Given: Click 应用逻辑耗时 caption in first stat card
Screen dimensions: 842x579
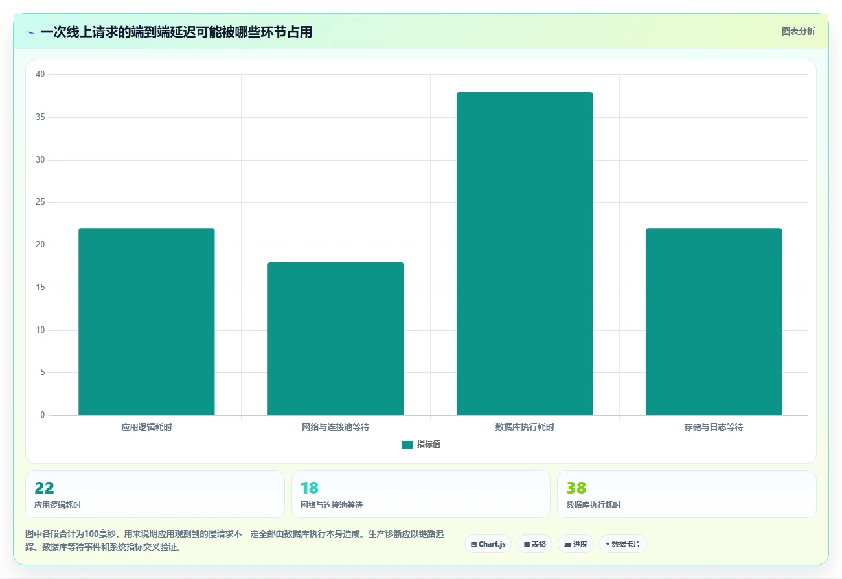Looking at the screenshot, I should click(58, 505).
